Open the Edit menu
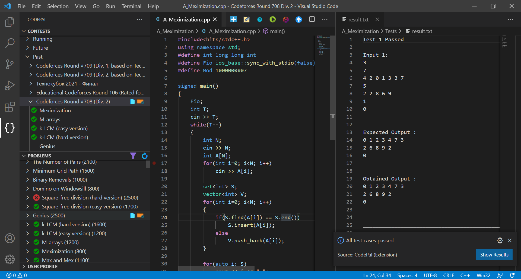 point(36,6)
